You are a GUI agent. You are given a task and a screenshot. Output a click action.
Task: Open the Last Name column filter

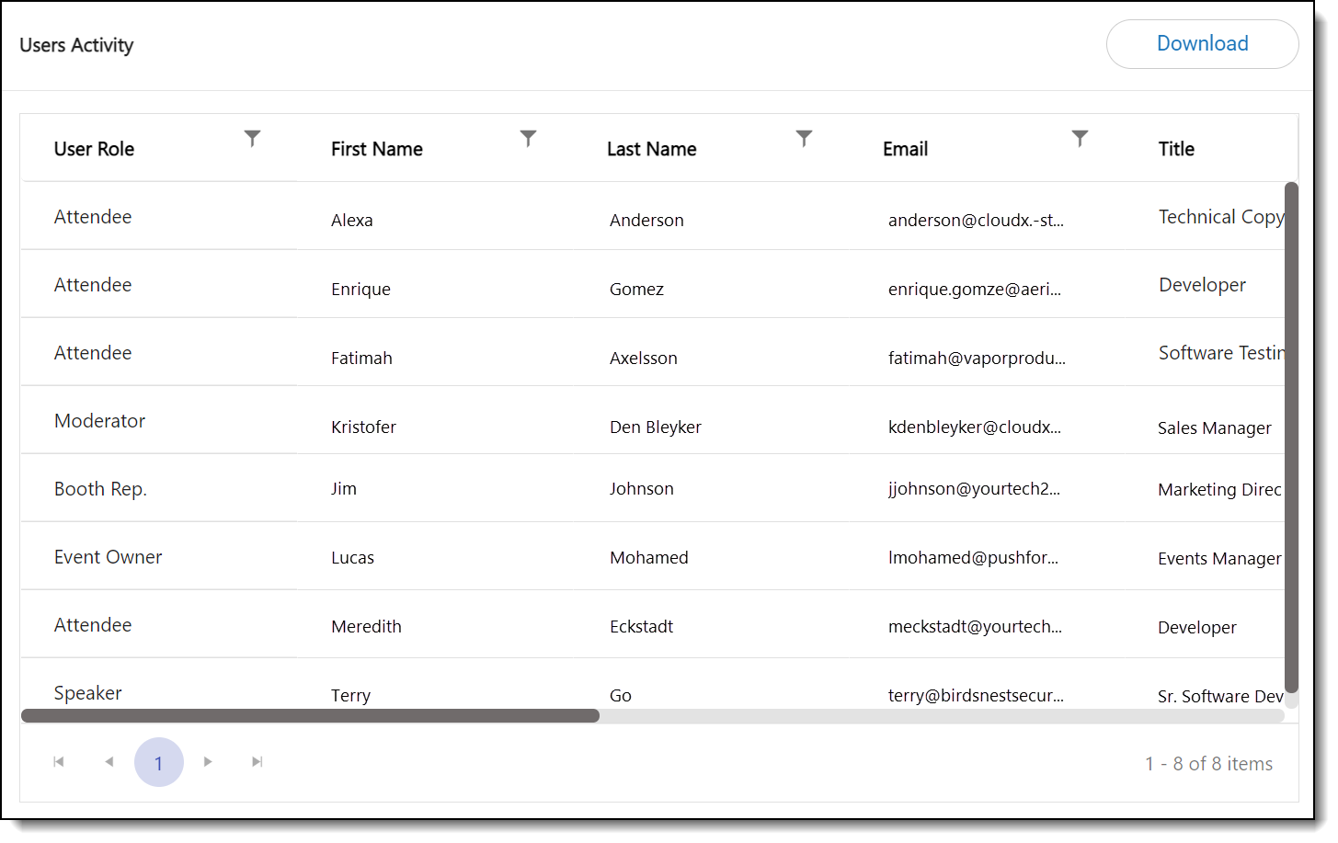(804, 139)
